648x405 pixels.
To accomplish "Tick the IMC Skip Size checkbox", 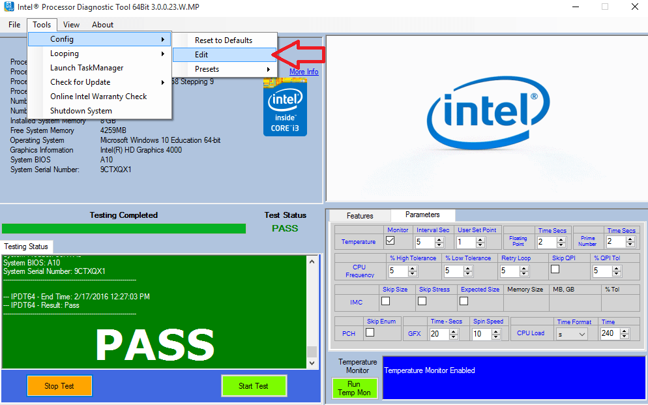I will [385, 301].
